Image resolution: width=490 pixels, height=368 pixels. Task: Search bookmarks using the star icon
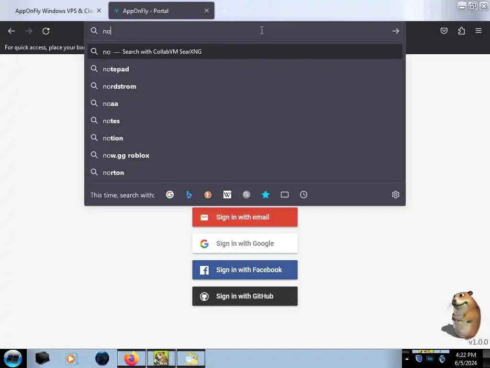pos(265,195)
